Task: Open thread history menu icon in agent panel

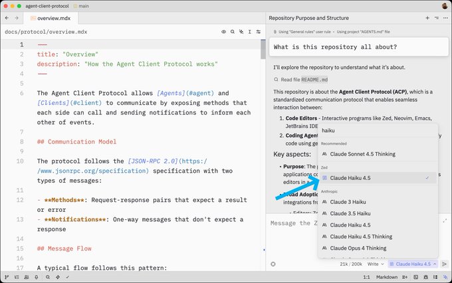Action: click(437, 18)
